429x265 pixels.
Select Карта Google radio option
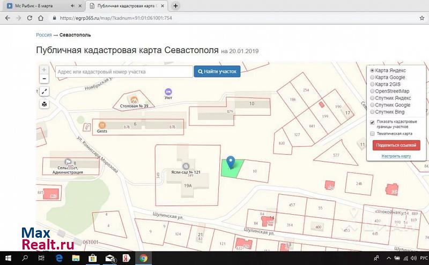[373, 77]
